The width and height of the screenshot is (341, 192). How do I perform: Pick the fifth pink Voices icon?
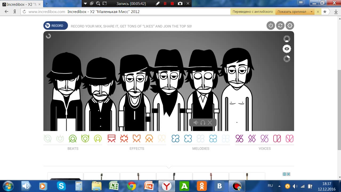tap(290, 139)
